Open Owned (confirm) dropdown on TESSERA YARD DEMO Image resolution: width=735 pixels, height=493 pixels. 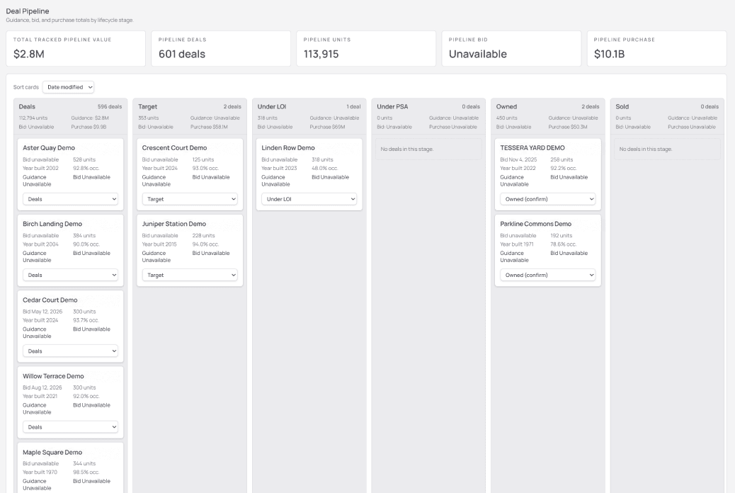(547, 199)
